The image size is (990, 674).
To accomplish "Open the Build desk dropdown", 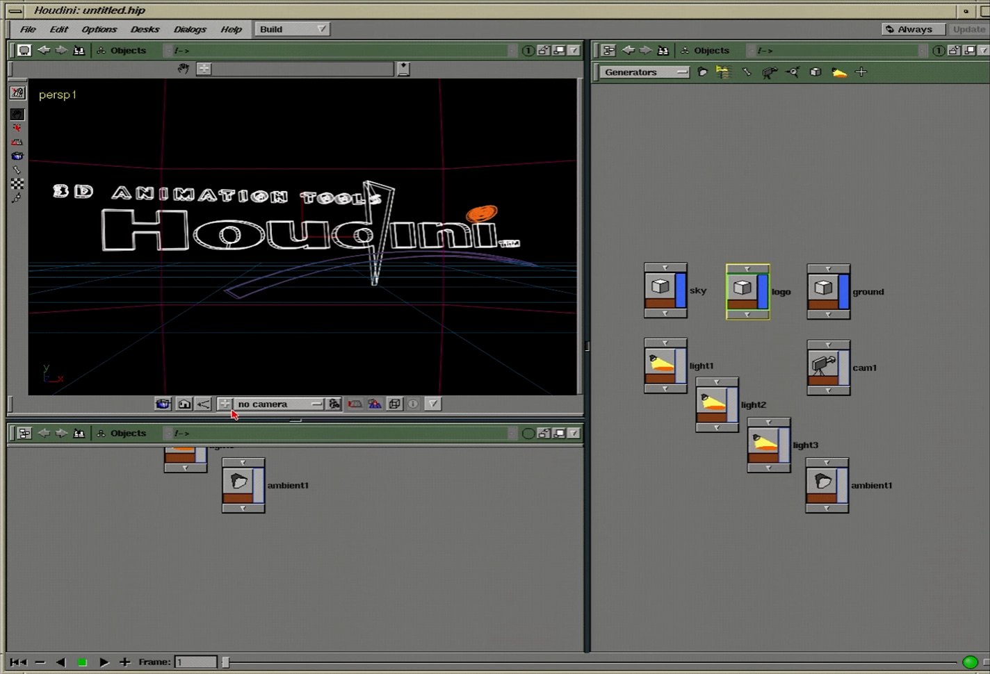I will pos(292,29).
